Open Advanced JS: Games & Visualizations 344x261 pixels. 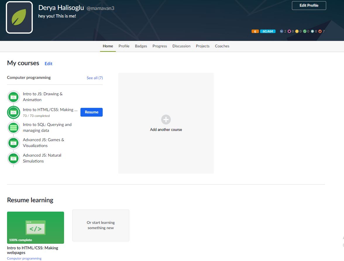click(43, 143)
